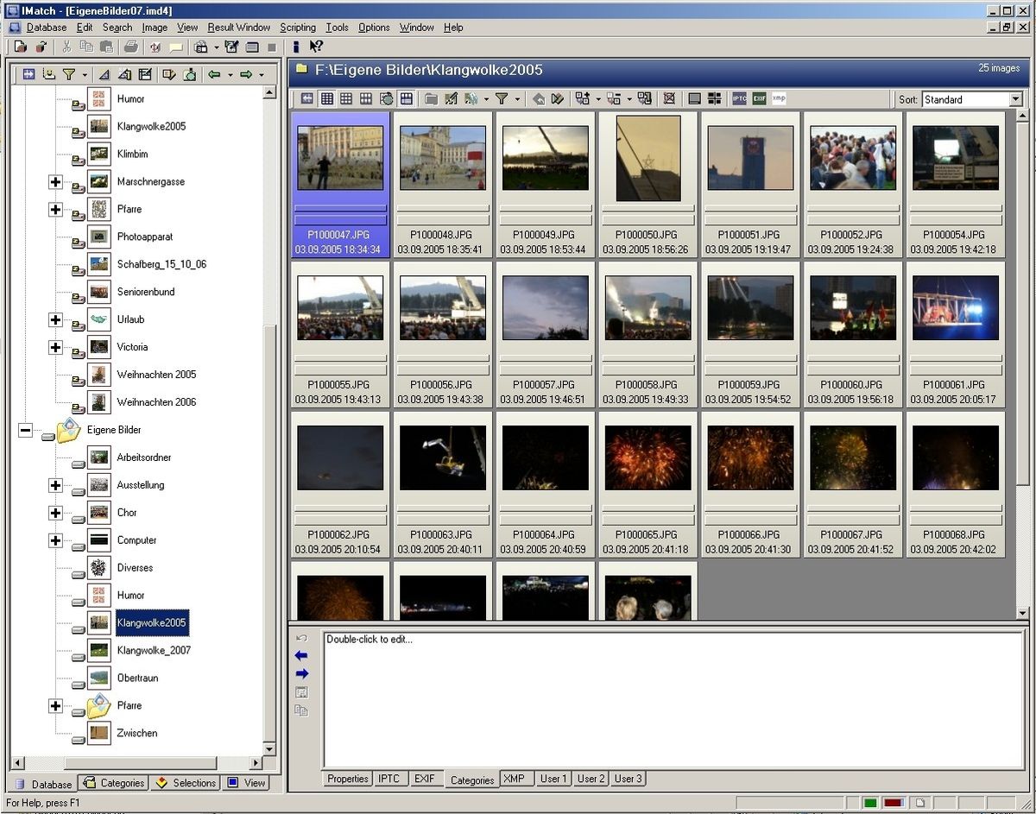The image size is (1036, 814).
Task: Toggle the EXIF data display button
Action: click(x=760, y=98)
